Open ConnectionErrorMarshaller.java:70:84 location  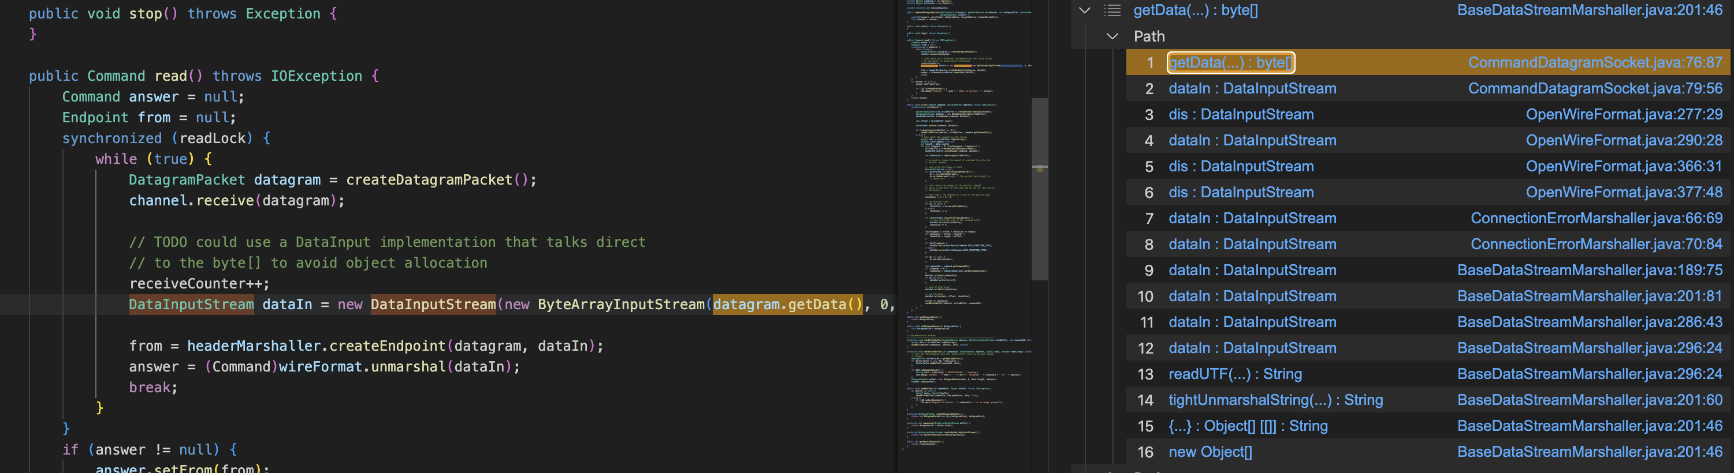click(x=1597, y=245)
